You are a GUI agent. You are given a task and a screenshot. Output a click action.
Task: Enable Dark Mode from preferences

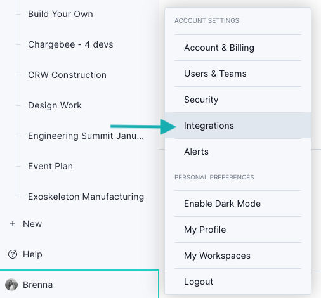(238, 204)
